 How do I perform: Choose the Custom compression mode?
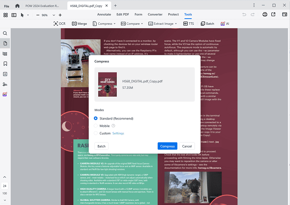pyautogui.click(x=96, y=133)
